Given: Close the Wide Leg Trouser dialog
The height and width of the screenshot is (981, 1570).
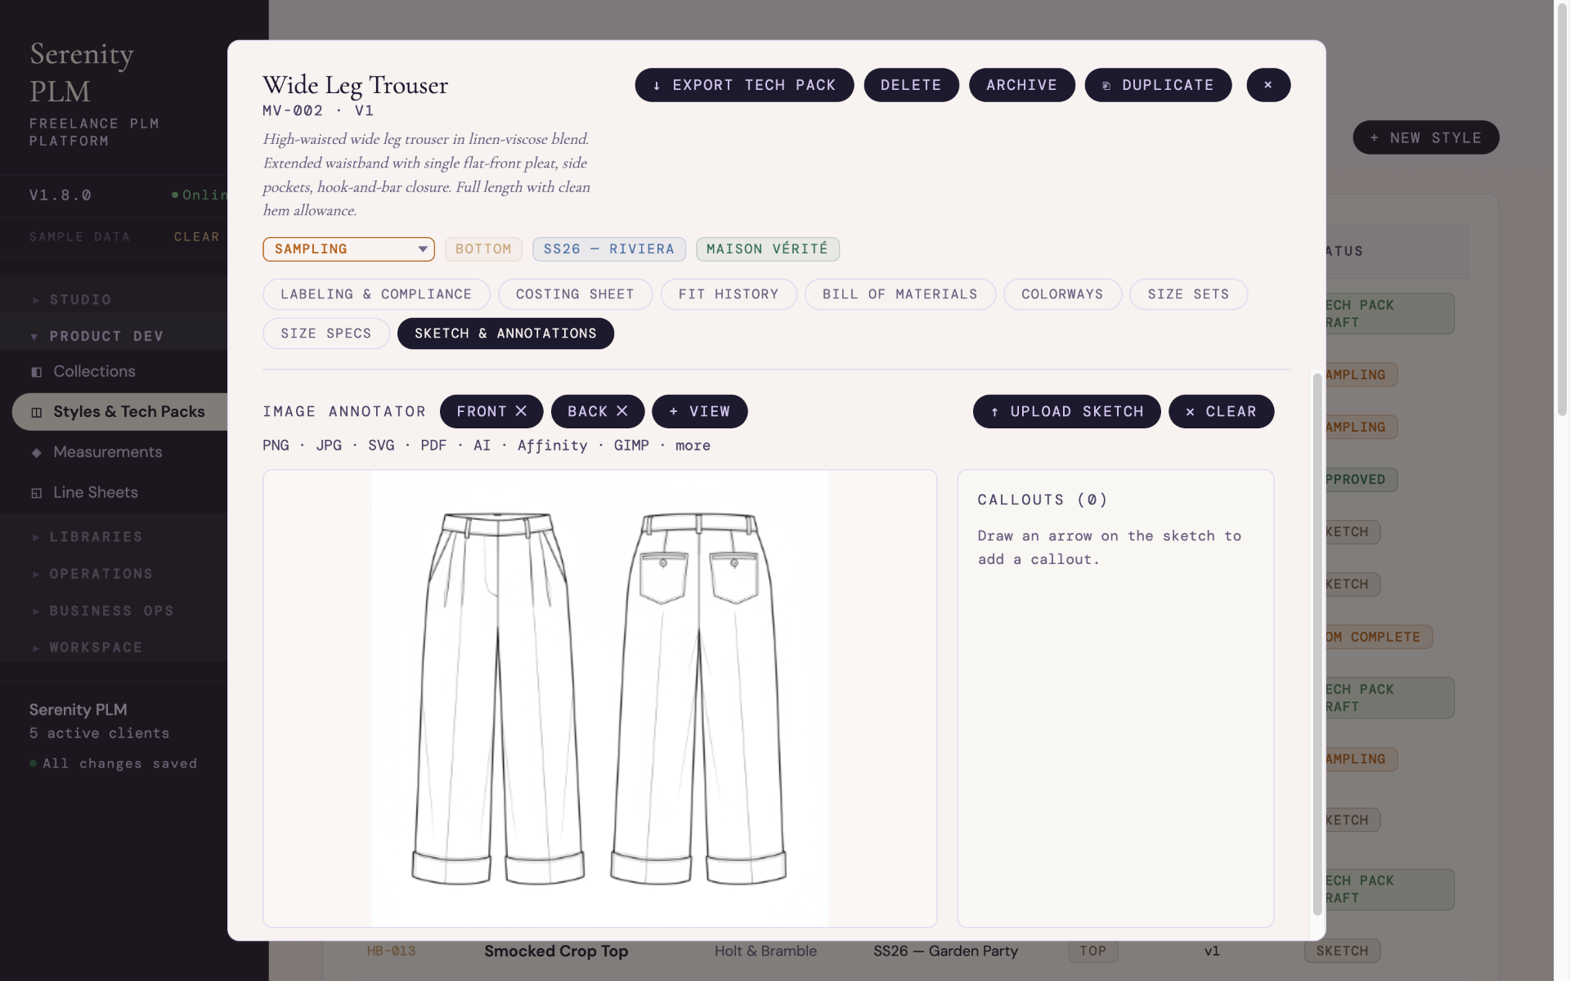Looking at the screenshot, I should (1268, 85).
